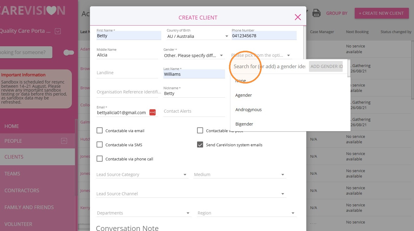Click the First Name field containing Betty
The image size is (414, 231).
point(129,36)
